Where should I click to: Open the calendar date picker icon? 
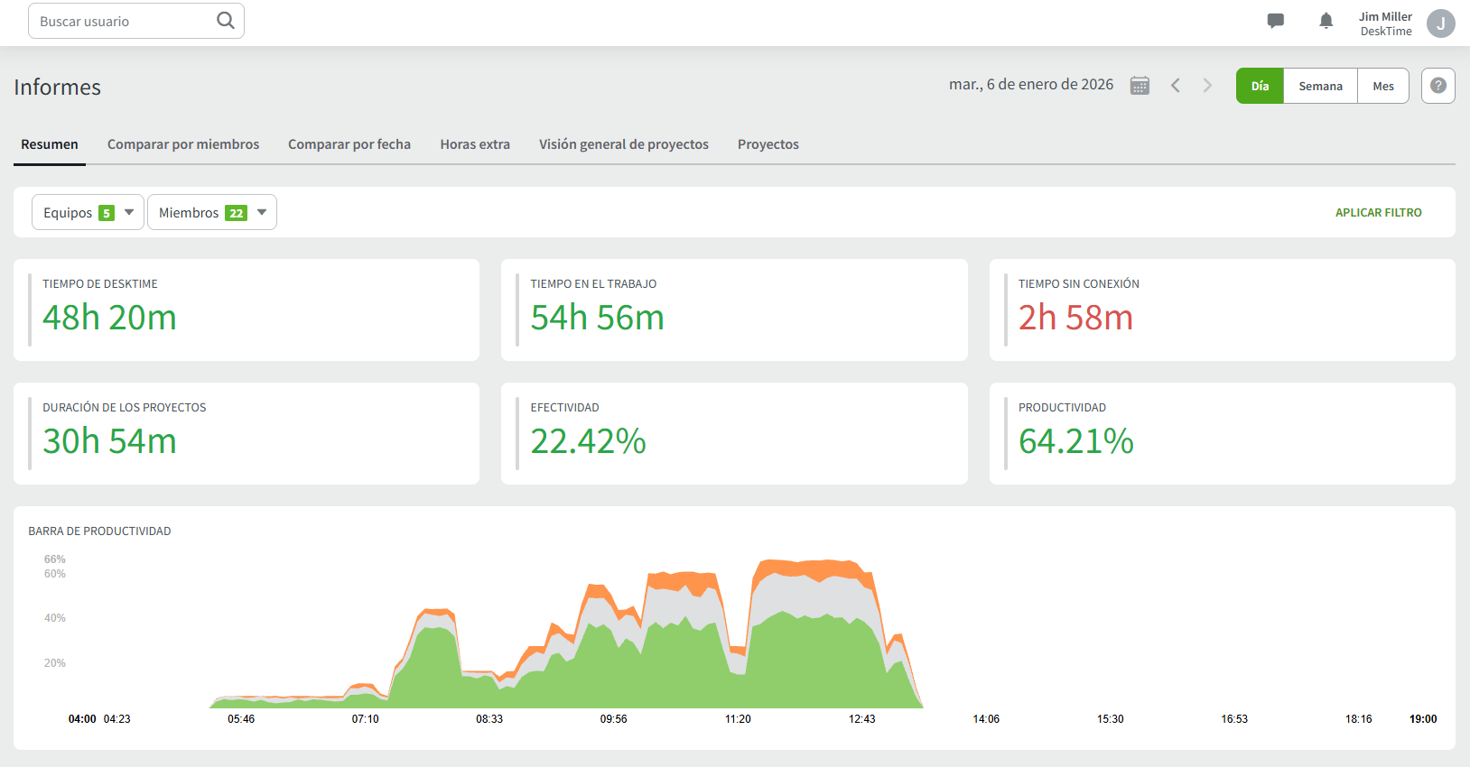pos(1140,86)
